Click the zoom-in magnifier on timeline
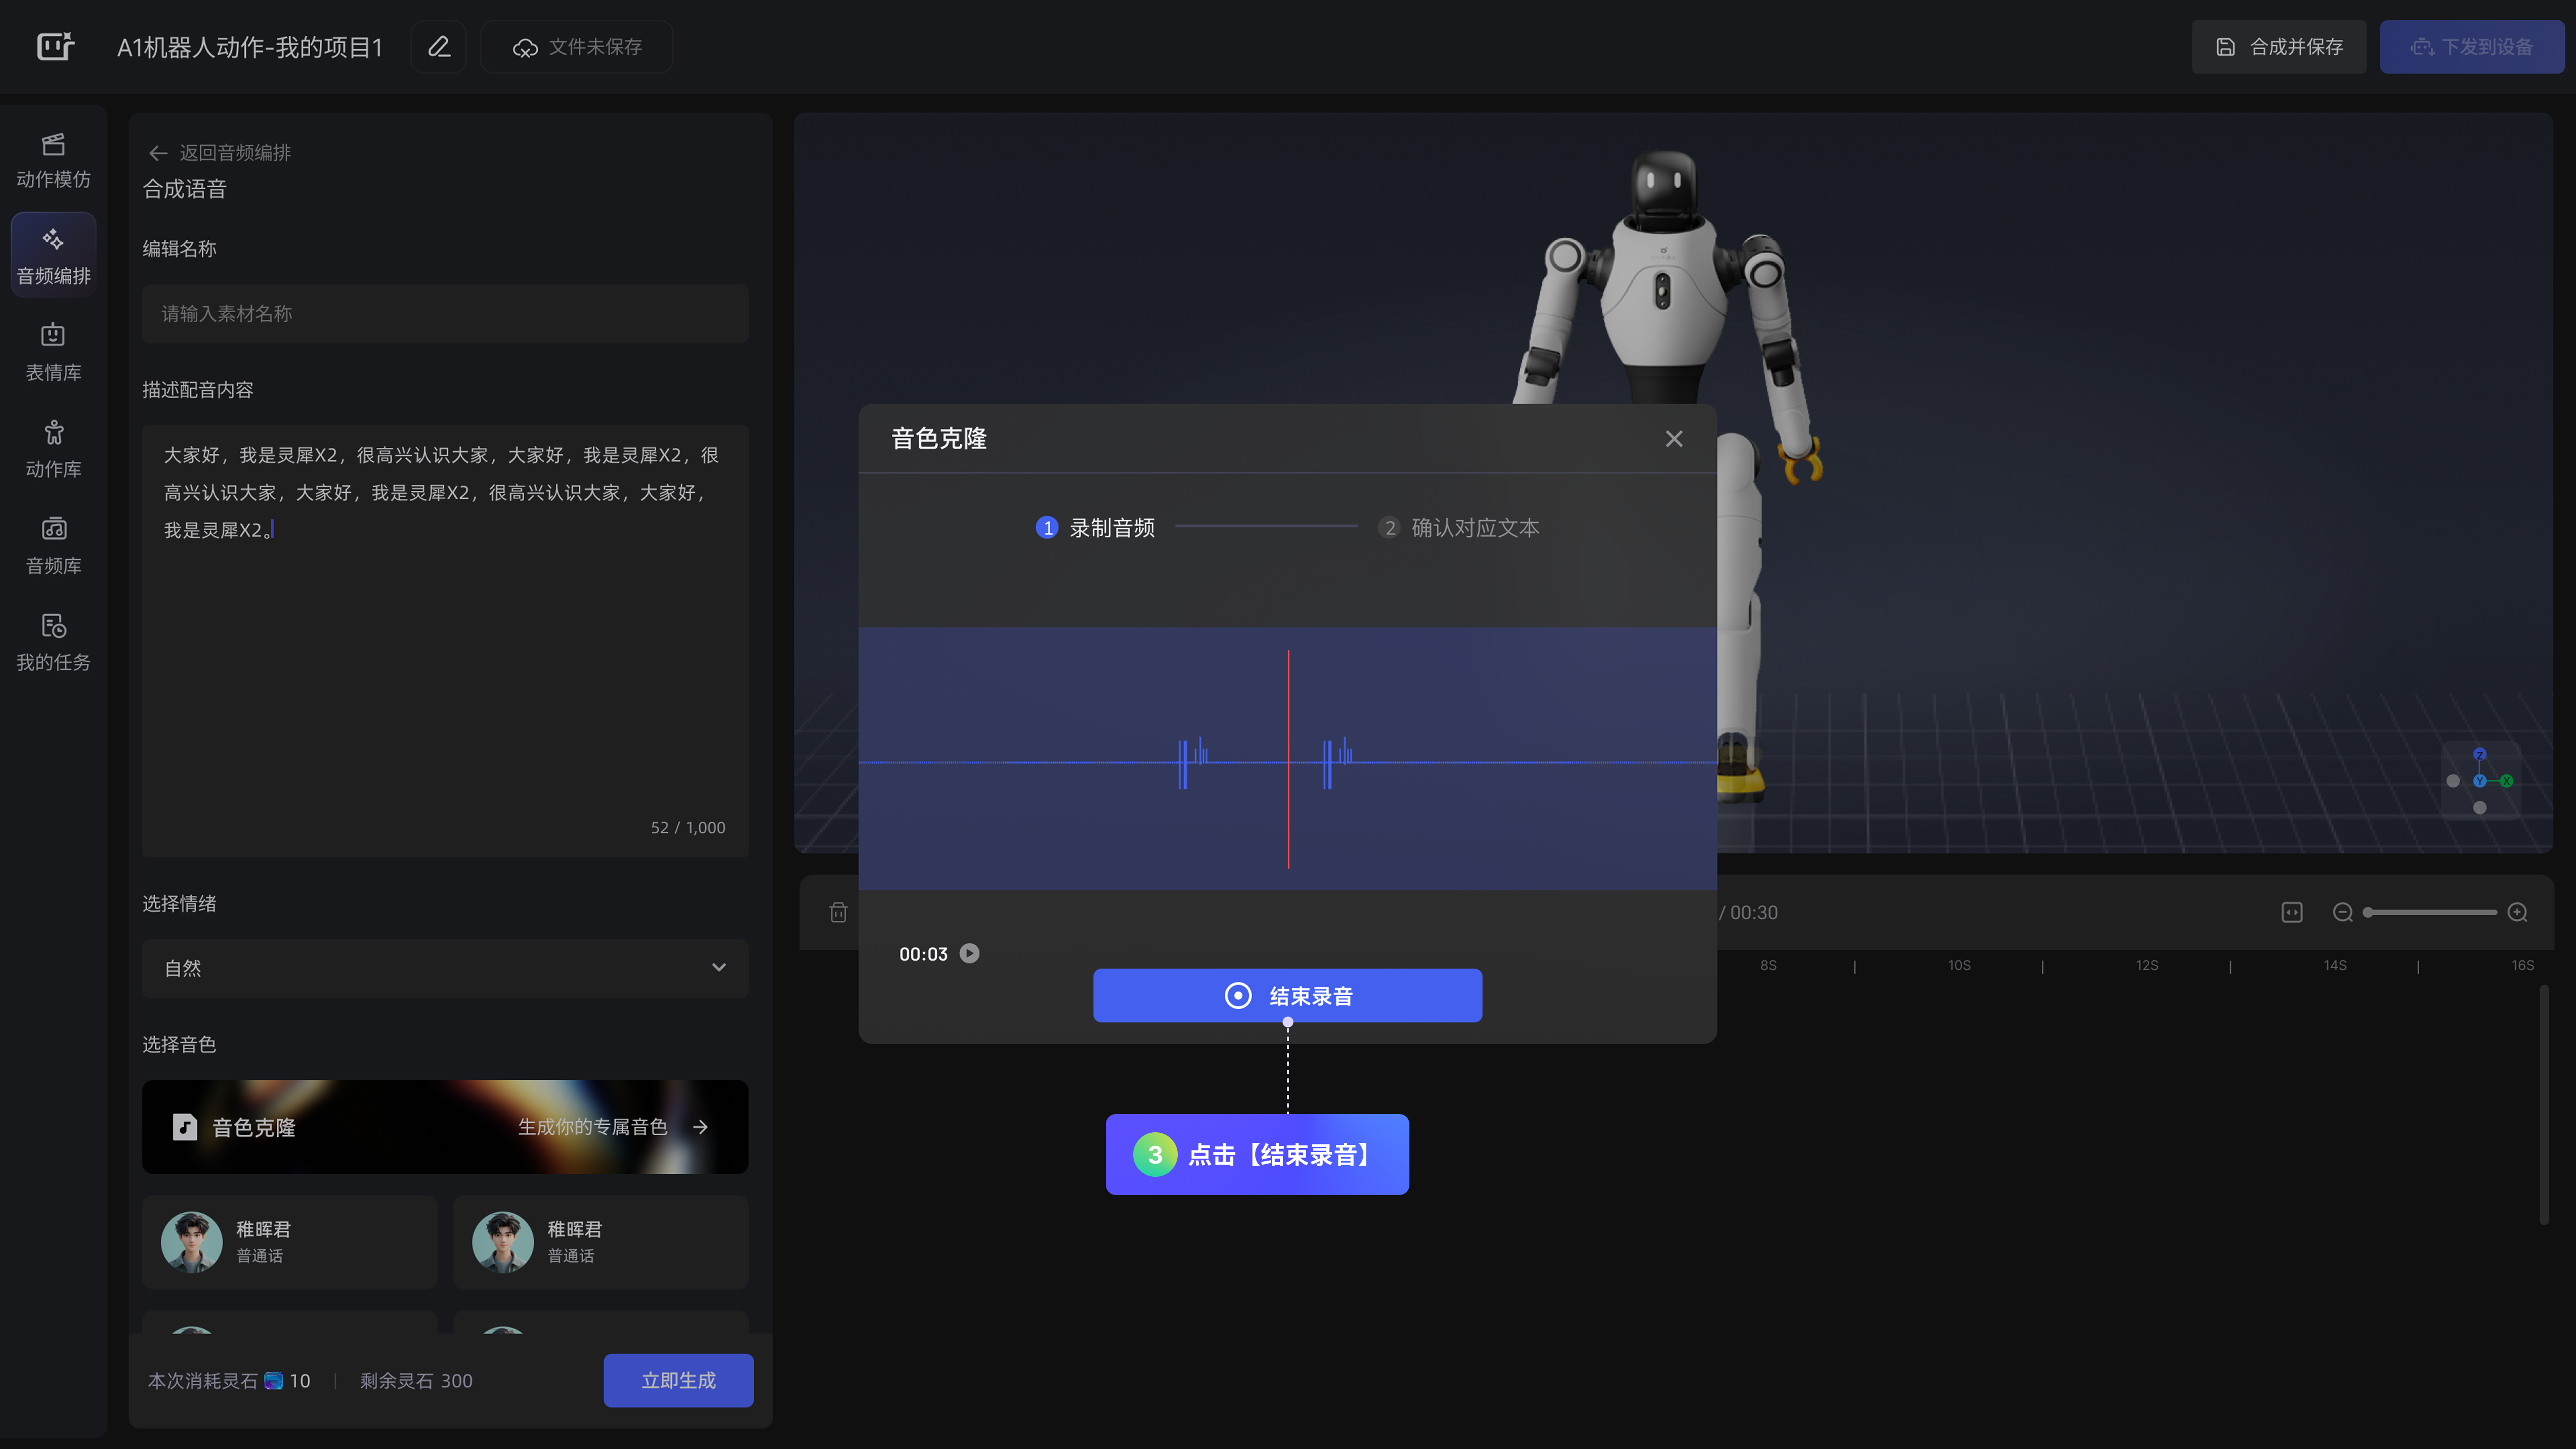 [2518, 912]
